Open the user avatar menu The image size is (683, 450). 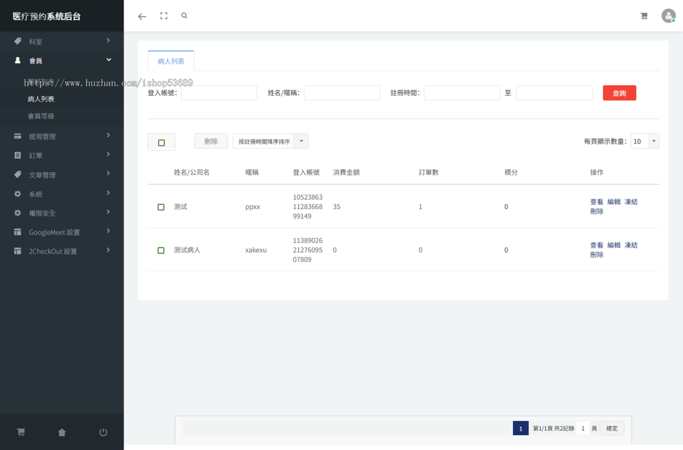coord(668,16)
